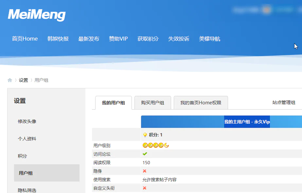Click 设置 in the breadcrumb
This screenshot has width=302, height=193.
[x=24, y=80]
